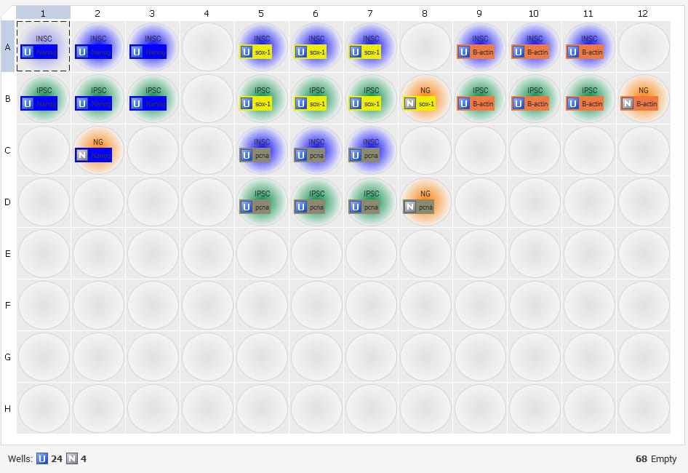Click the N icon in well C2
The width and height of the screenshot is (688, 473).
[81, 155]
